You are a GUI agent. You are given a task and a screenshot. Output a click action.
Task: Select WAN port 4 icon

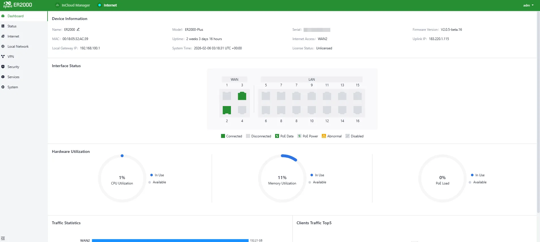pyautogui.click(x=242, y=110)
